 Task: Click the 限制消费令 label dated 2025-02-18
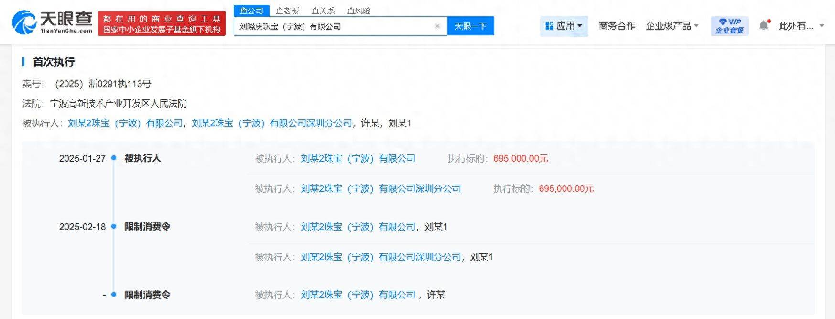[x=147, y=226]
